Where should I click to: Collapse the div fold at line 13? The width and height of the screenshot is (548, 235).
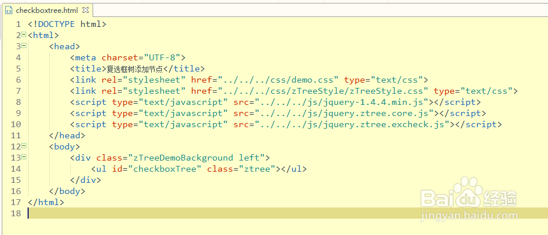[x=23, y=157]
